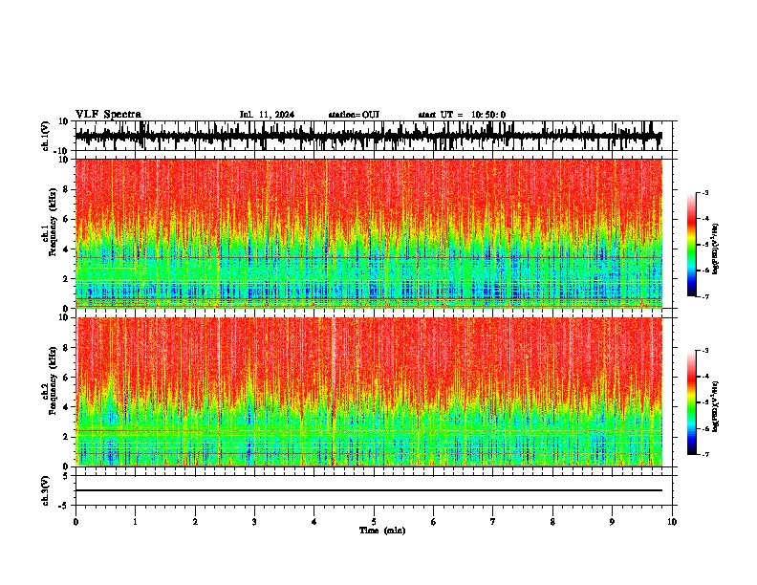Click the ch.1 spectrogram plot
Screen dimensions: 757x585
368,233
